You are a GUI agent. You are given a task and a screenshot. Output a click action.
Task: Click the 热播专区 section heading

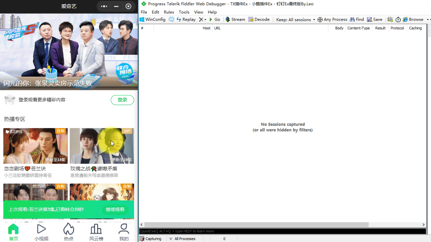14,119
